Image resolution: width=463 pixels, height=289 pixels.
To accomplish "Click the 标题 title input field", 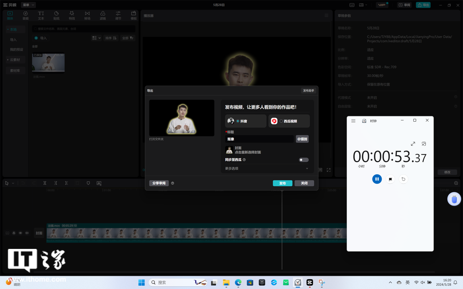I will click(x=259, y=139).
